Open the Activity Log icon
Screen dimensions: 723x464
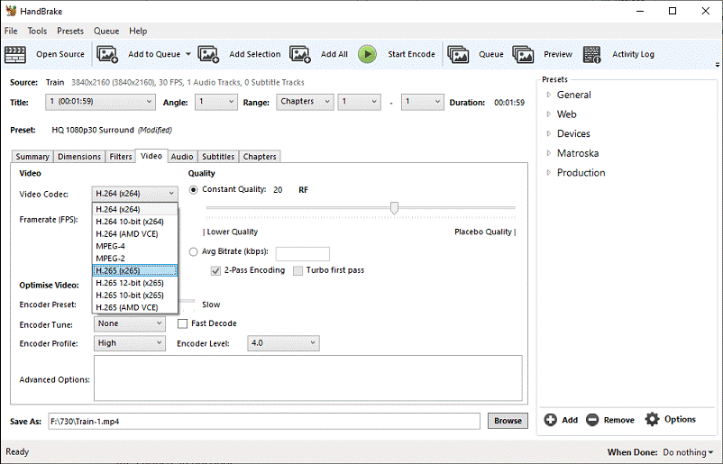(592, 54)
